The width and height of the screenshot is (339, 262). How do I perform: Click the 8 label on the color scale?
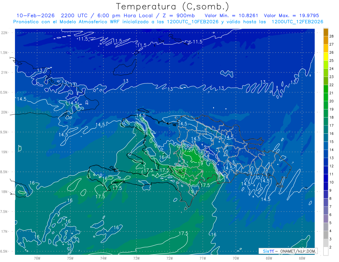(330, 198)
